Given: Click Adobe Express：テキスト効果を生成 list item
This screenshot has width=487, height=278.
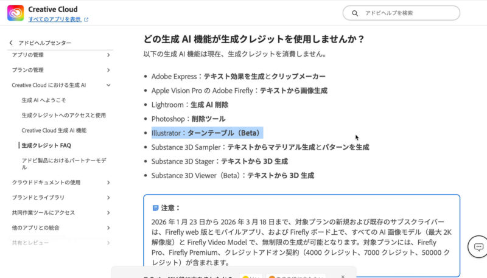Looking at the screenshot, I should point(239,76).
